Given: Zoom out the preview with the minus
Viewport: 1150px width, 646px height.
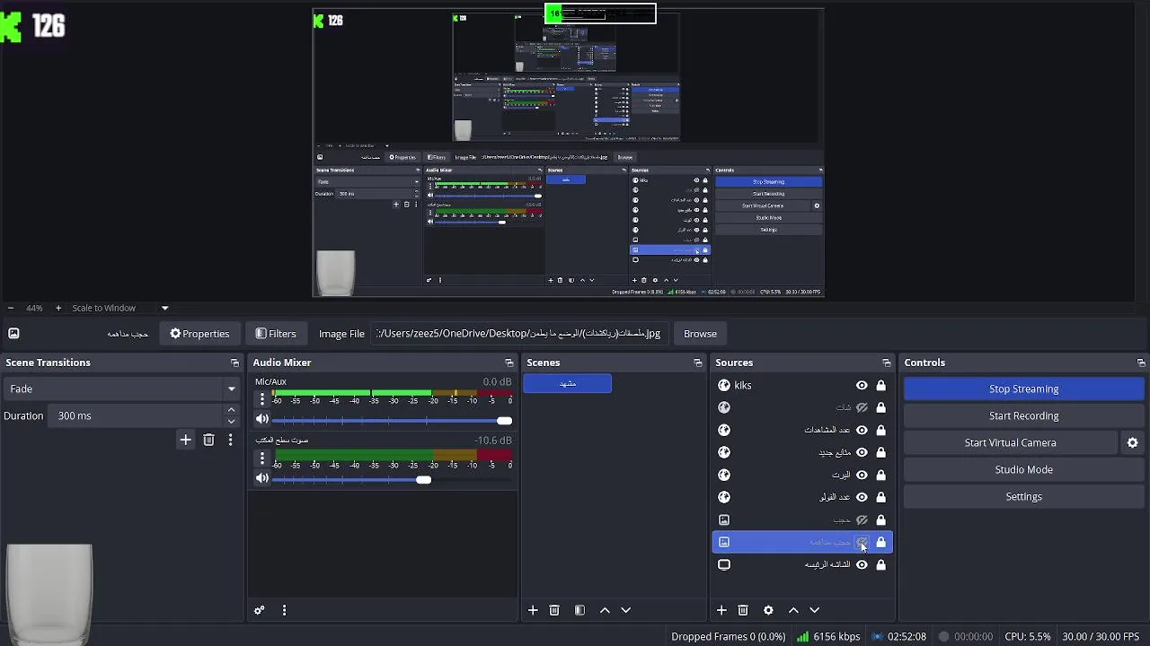Looking at the screenshot, I should click(x=10, y=308).
